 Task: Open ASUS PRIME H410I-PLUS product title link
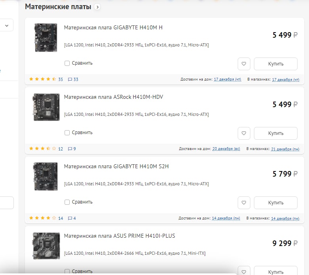(119, 236)
